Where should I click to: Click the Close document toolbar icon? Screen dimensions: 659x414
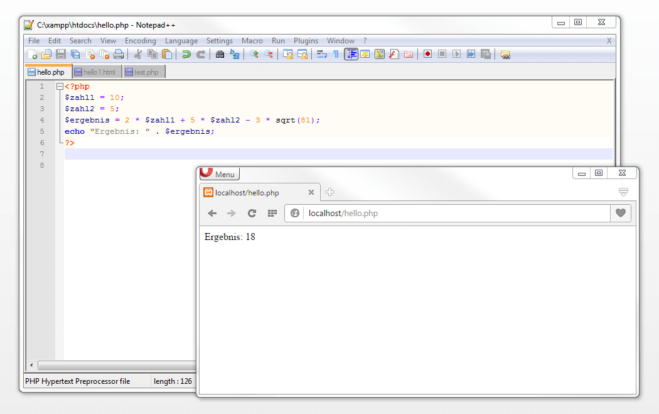pos(90,54)
